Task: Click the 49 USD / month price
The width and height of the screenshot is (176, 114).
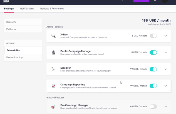Action: [138, 106]
